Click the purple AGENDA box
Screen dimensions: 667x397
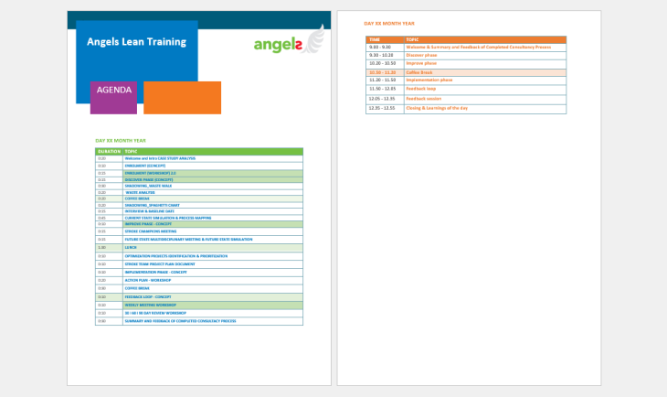tap(113, 98)
